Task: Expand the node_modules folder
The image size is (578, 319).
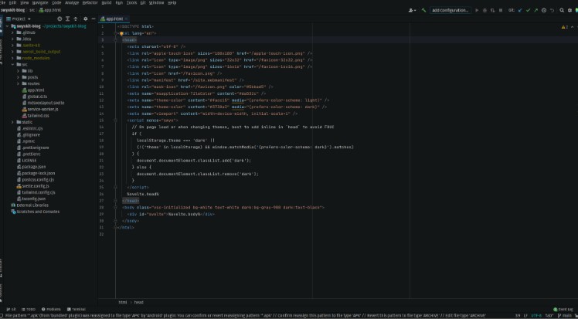Action: (x=12, y=58)
